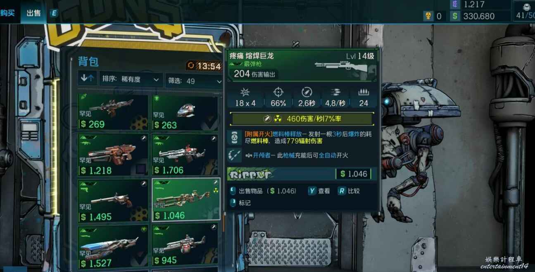Select the shield item priced $263
Viewport: 535px width, 272px height.
point(185,113)
